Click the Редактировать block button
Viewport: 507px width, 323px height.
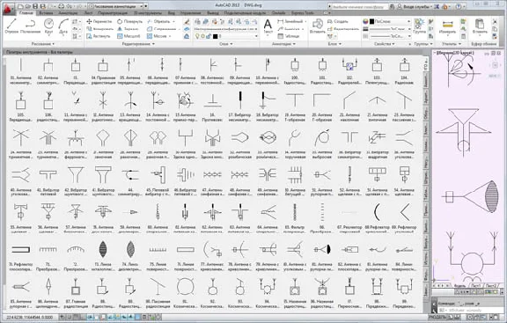click(x=343, y=29)
